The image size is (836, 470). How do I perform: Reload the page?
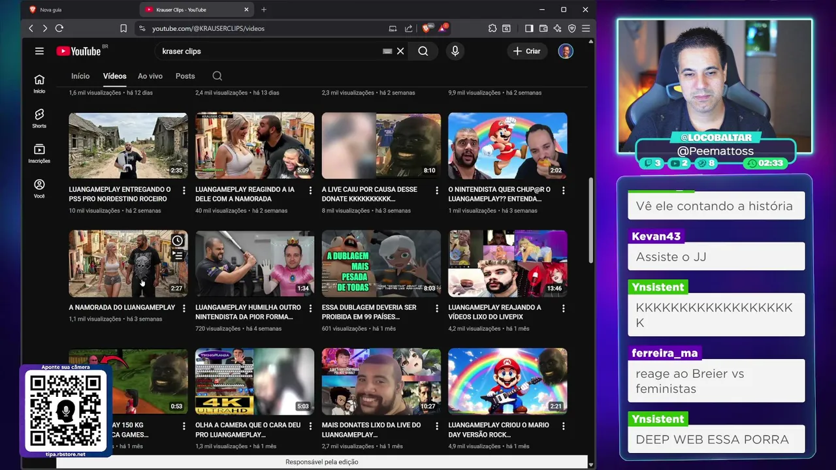(x=59, y=28)
